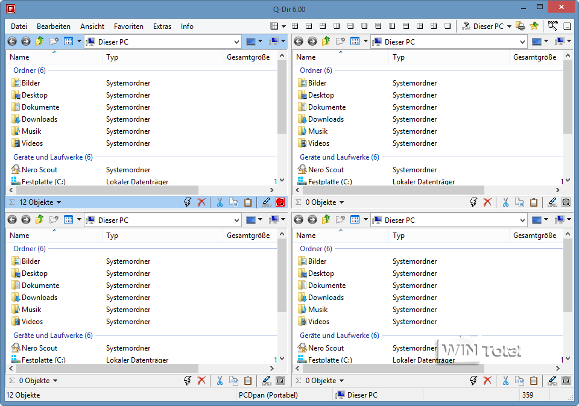Select Bilder in top-left pane
This screenshot has height=406, width=579.
tap(31, 83)
